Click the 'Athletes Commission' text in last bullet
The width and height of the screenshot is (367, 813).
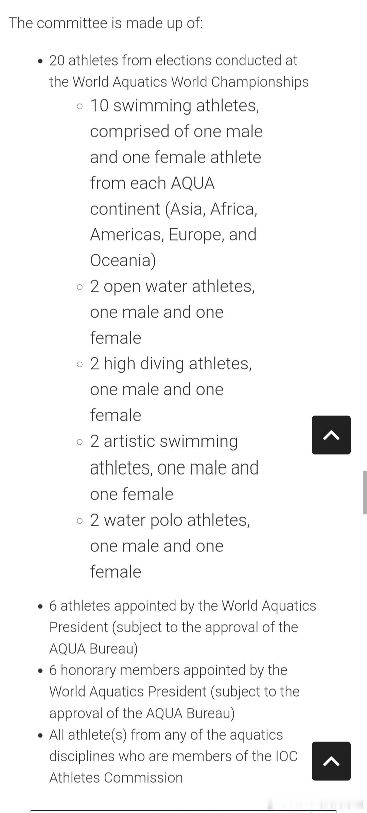pyautogui.click(x=116, y=778)
